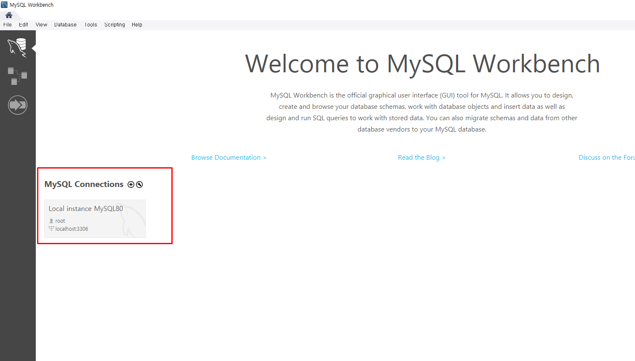The width and height of the screenshot is (635, 361).
Task: Click the Browse Documentation link
Action: click(x=229, y=158)
